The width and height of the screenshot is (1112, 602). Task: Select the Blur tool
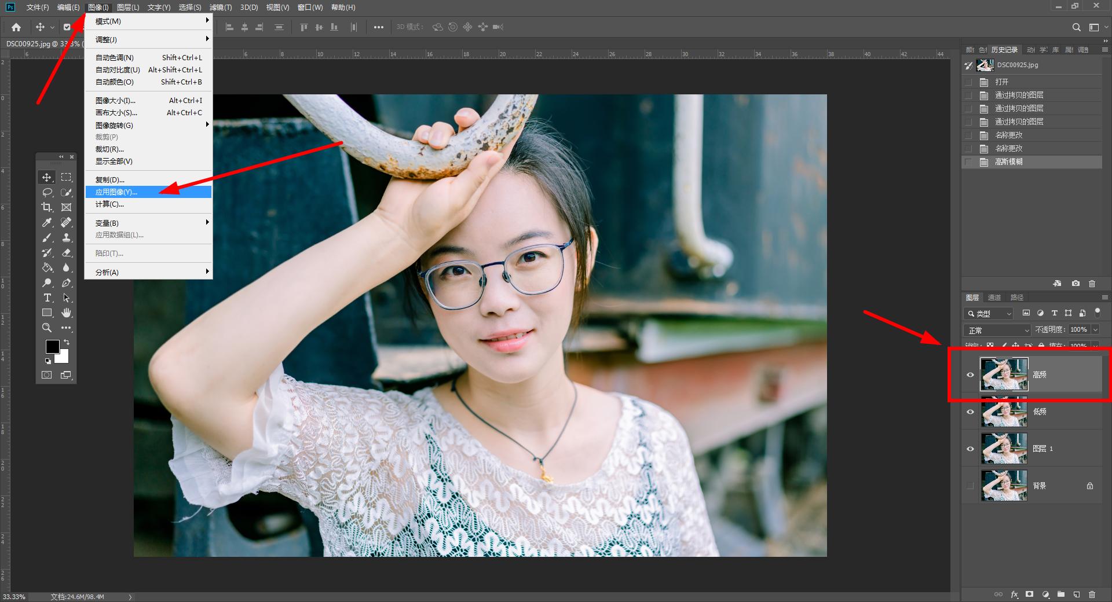[67, 267]
